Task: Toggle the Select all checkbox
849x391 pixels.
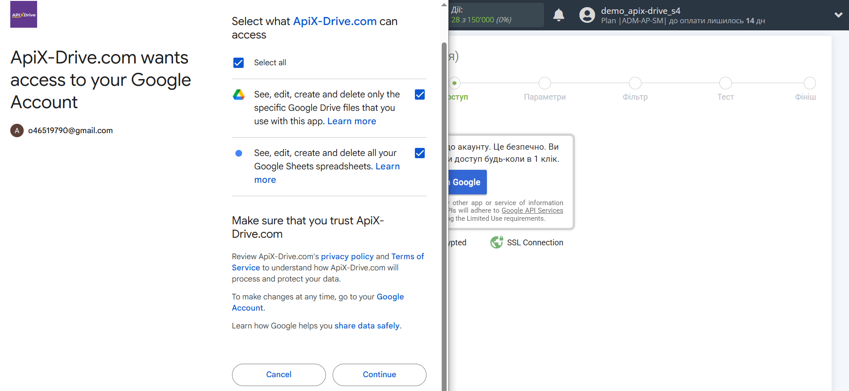Action: tap(239, 63)
